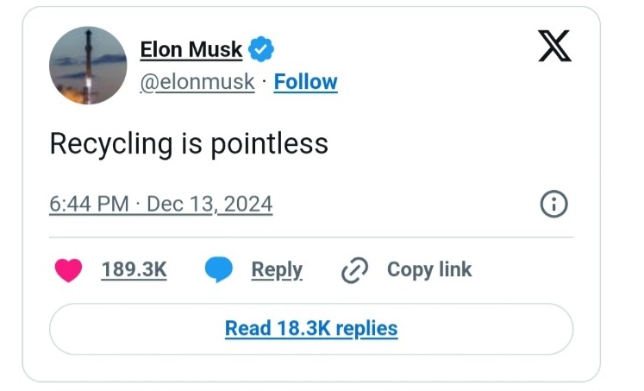The width and height of the screenshot is (644, 391).
Task: Click the Reply text link
Action: pyautogui.click(x=277, y=269)
